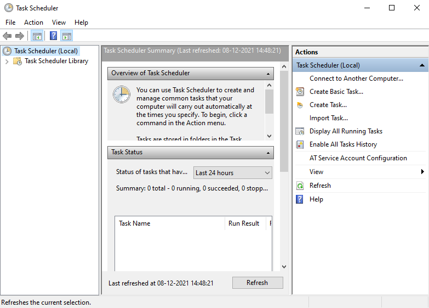Open the Action menu

(x=33, y=23)
